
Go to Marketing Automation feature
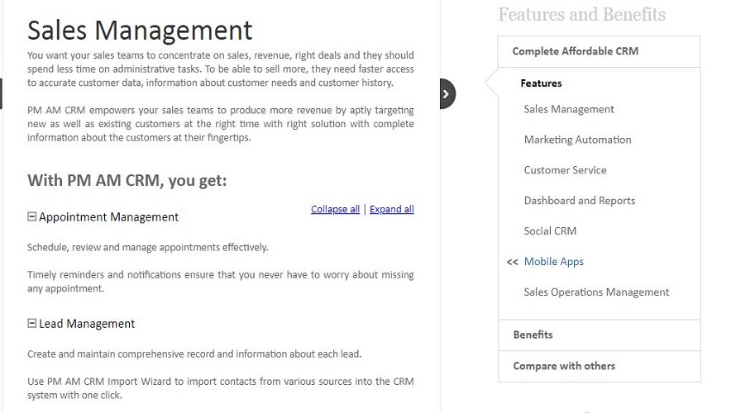(577, 140)
